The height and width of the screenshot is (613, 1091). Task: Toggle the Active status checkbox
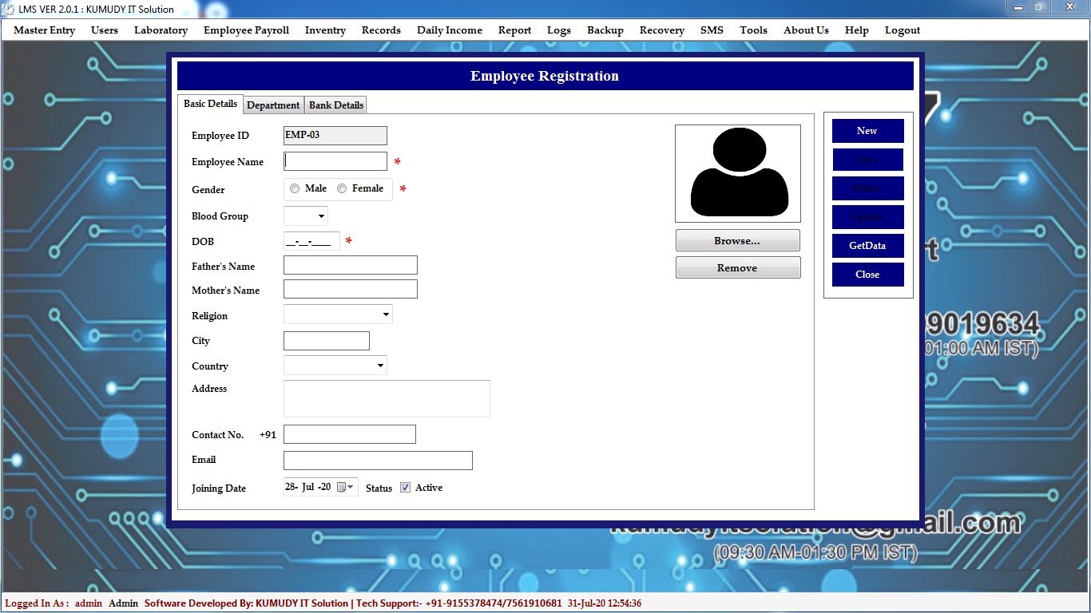pos(406,488)
